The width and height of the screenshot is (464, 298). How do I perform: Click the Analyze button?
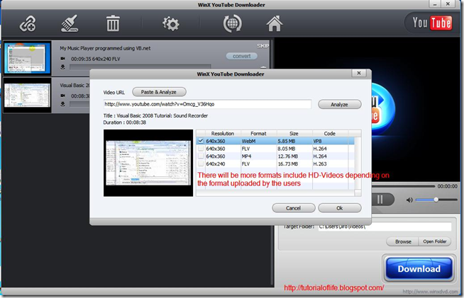339,104
